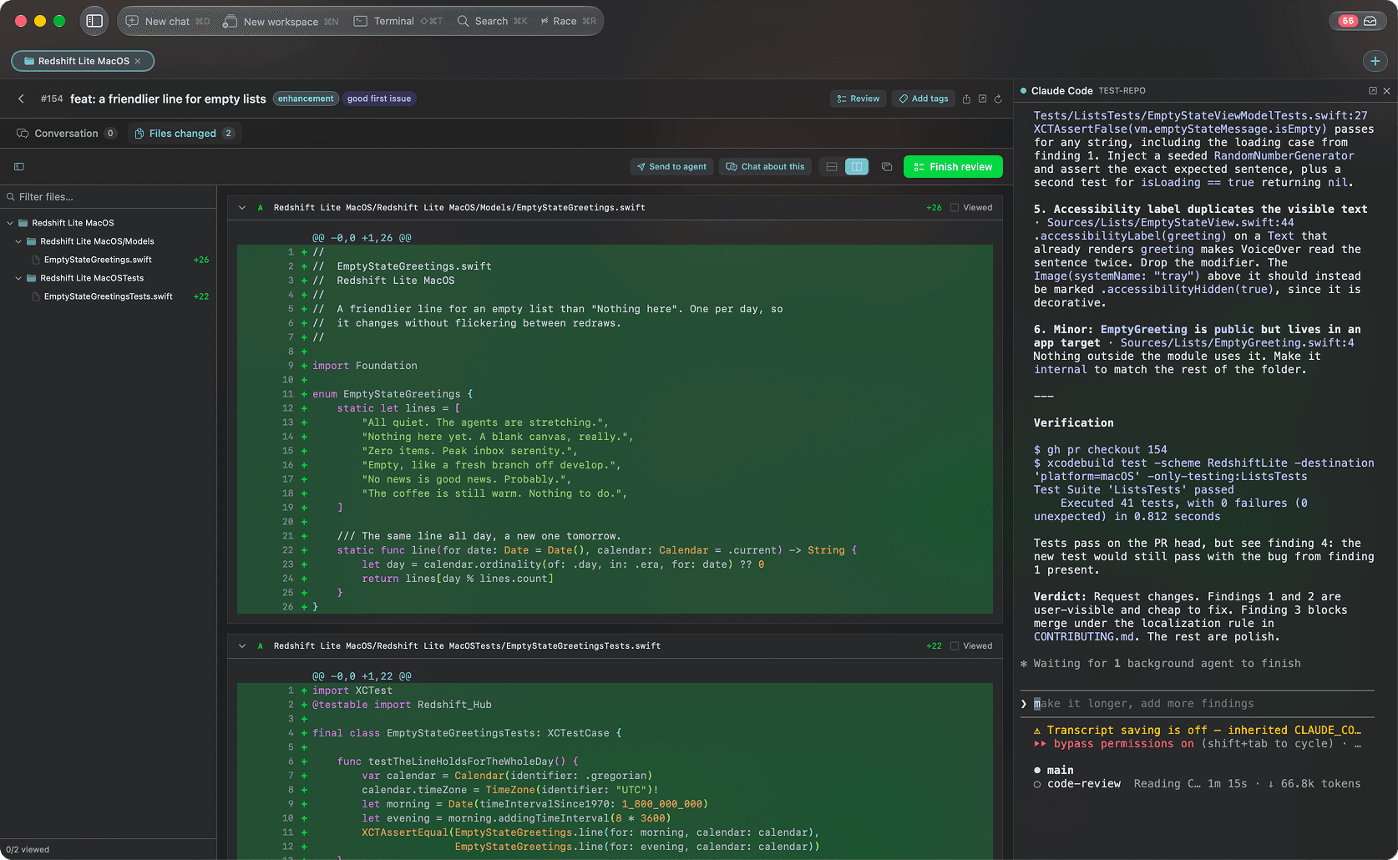
Task: Click the share icon next to Add tags
Action: pyautogui.click(x=966, y=99)
